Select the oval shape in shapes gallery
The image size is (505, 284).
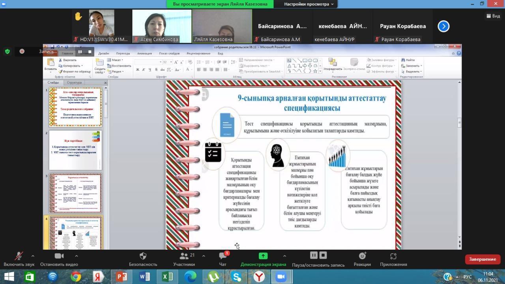point(310,60)
